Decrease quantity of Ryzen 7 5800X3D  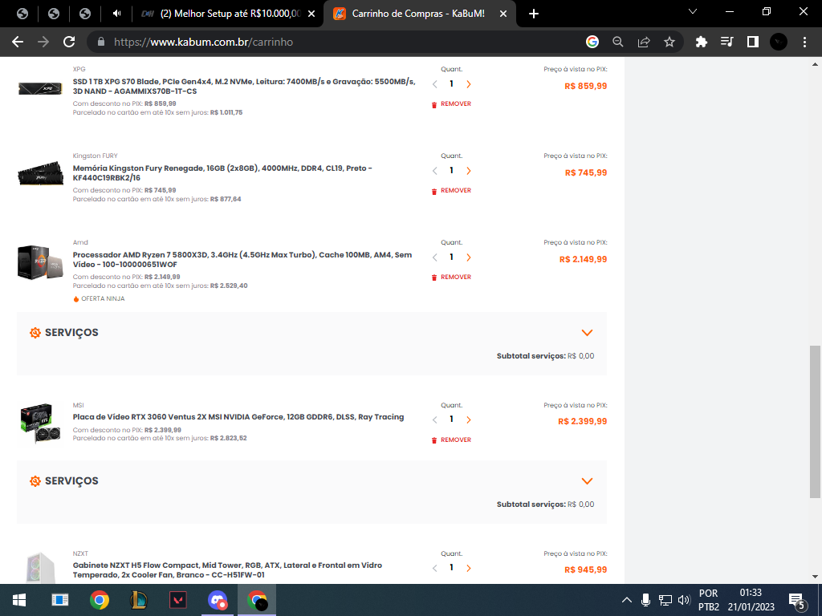(x=434, y=257)
